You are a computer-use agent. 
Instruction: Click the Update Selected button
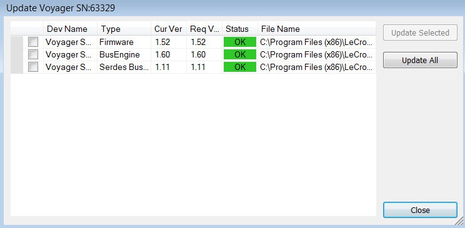click(x=420, y=32)
